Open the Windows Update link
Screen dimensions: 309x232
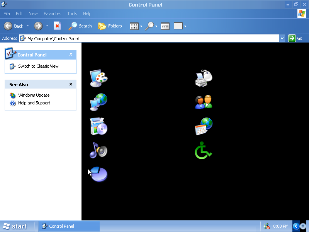click(x=34, y=95)
